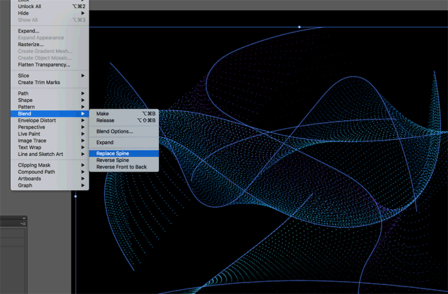Click Create Trim Marks

39,82
